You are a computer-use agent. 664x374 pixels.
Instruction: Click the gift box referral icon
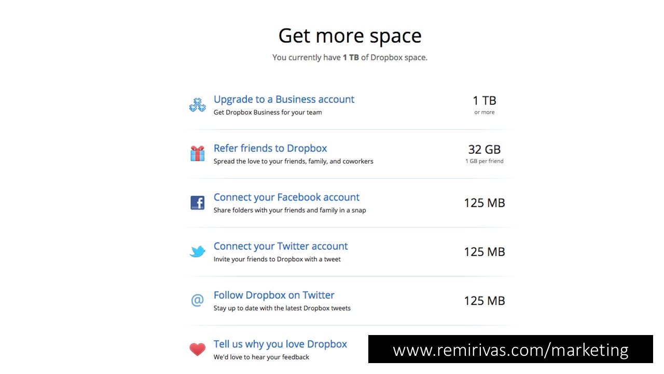[x=197, y=154]
